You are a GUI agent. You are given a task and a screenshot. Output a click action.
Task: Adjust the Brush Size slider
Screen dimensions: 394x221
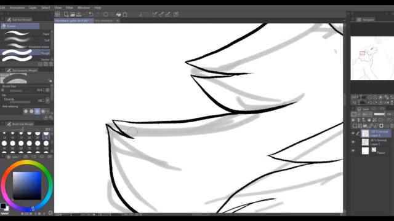[19, 90]
